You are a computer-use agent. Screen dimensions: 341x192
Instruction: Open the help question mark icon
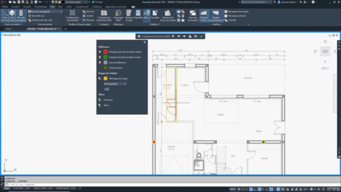click(x=313, y=2)
